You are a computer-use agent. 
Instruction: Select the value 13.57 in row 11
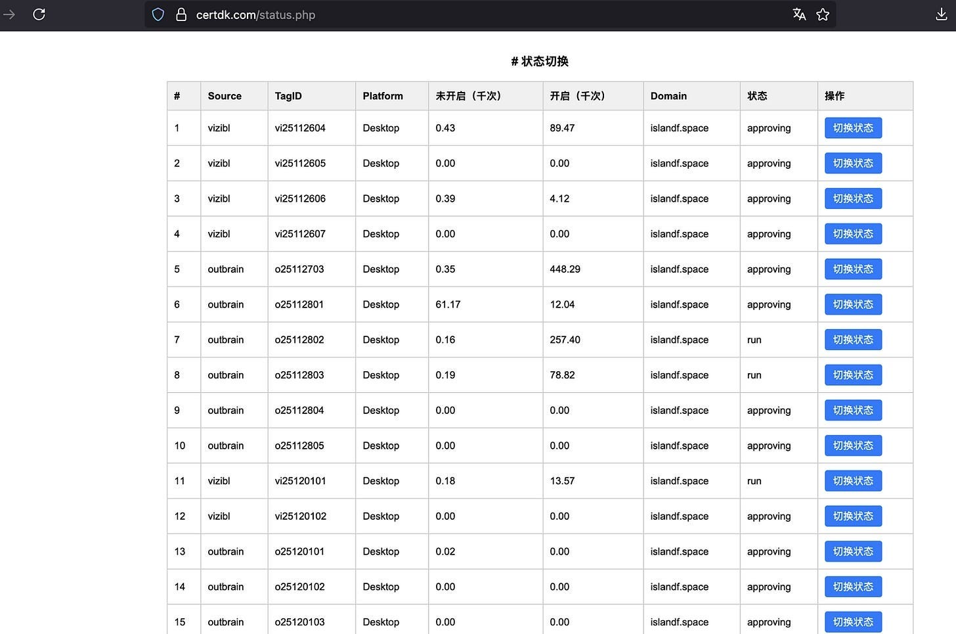tap(562, 481)
